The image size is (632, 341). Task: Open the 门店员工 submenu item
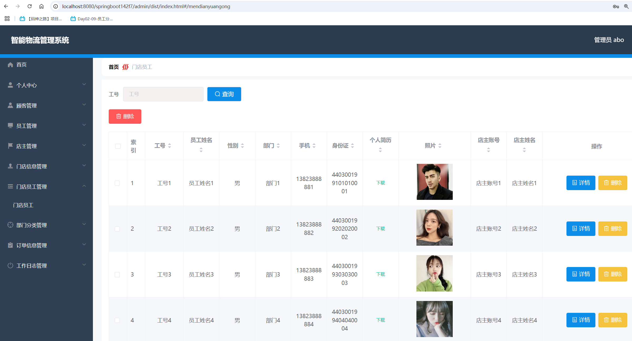tap(23, 205)
